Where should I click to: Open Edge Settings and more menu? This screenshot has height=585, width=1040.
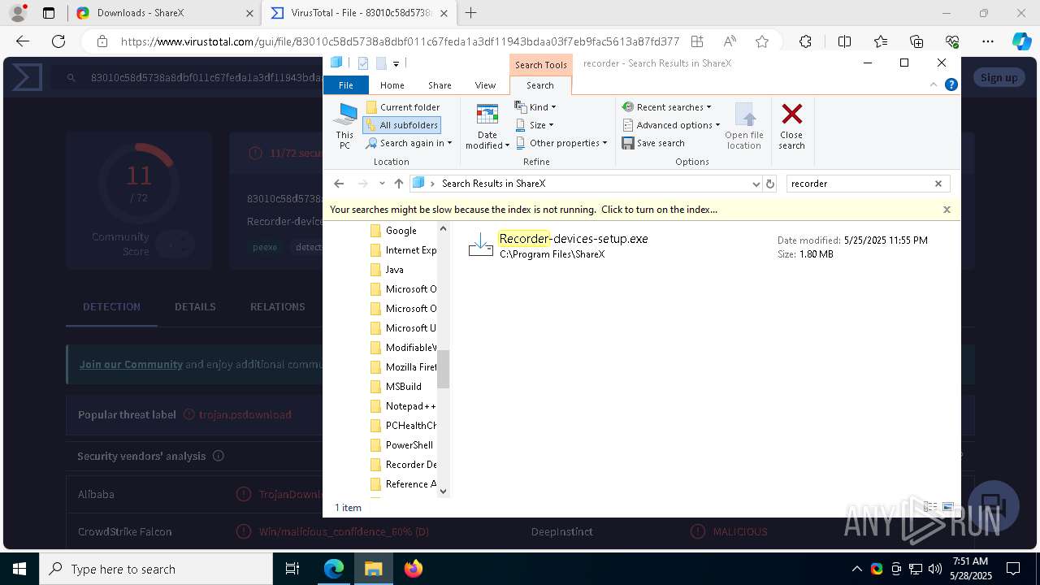tap(988, 41)
